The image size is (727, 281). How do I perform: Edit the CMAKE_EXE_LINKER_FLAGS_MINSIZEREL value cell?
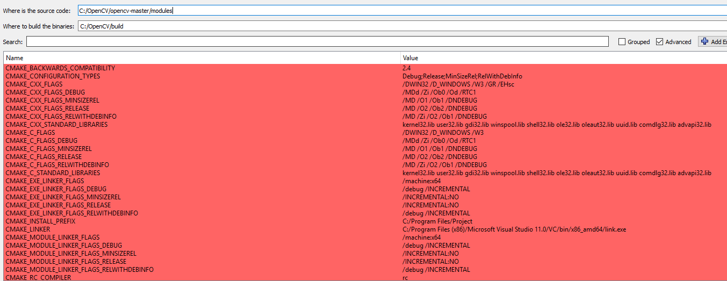pos(564,197)
